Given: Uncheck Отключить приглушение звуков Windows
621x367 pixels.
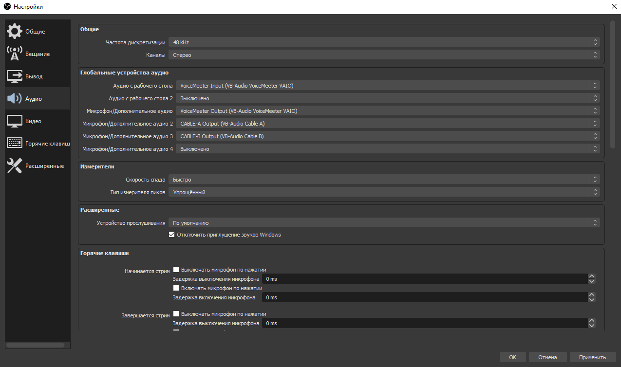Looking at the screenshot, I should 171,235.
